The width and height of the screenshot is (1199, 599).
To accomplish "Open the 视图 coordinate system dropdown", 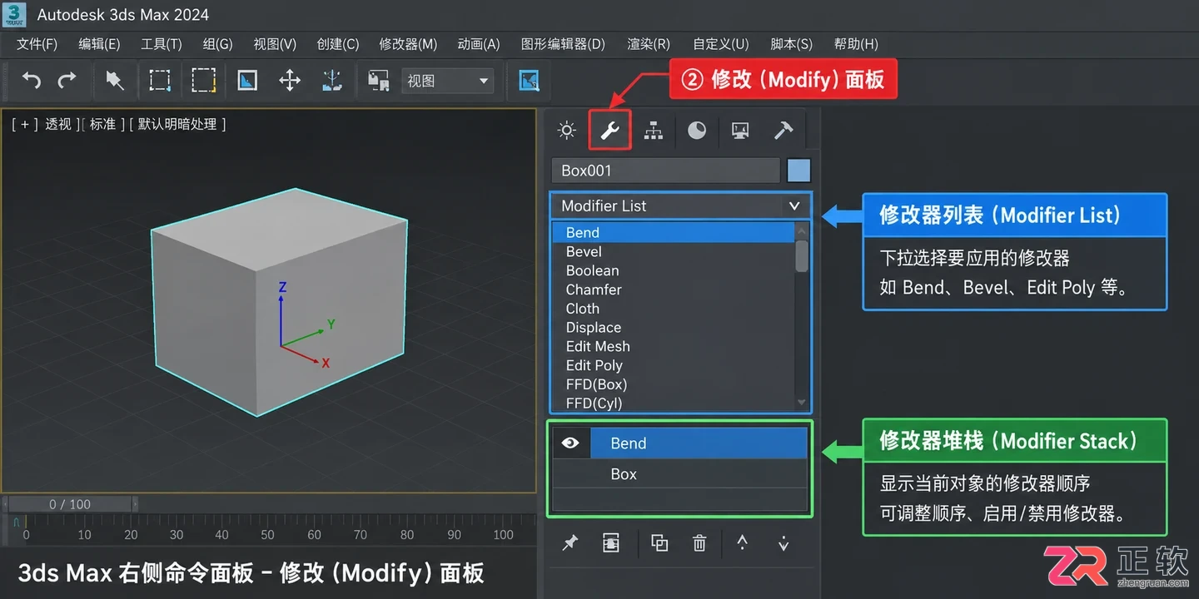I will pyautogui.click(x=447, y=81).
